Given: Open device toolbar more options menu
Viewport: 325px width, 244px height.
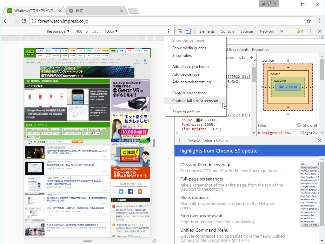Looking at the screenshot, I should [x=168, y=31].
